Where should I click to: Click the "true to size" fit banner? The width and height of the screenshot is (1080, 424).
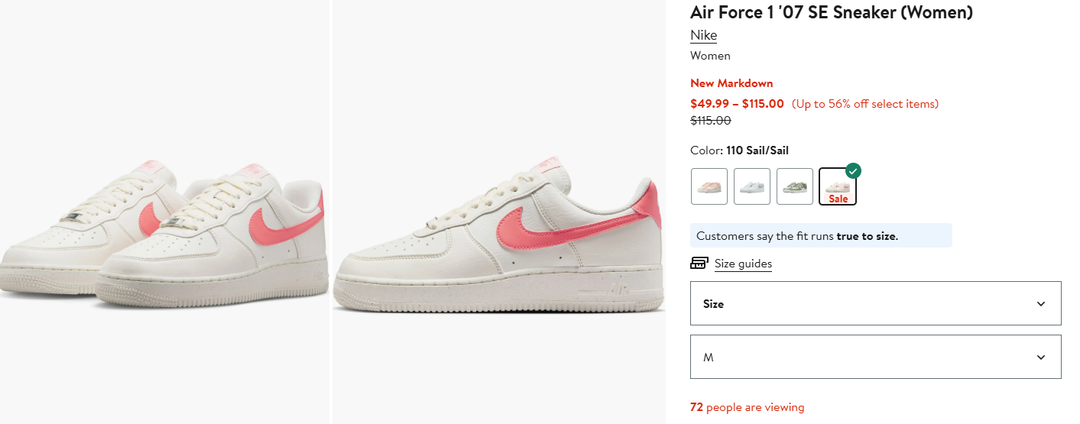click(x=820, y=236)
